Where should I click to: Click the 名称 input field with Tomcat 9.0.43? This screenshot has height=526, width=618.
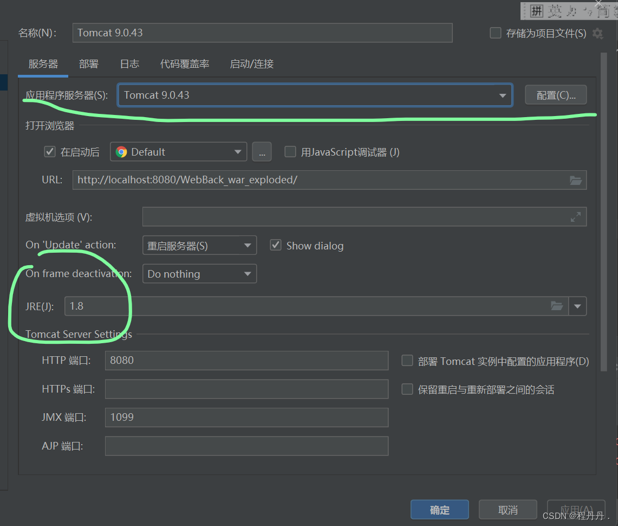(x=263, y=33)
